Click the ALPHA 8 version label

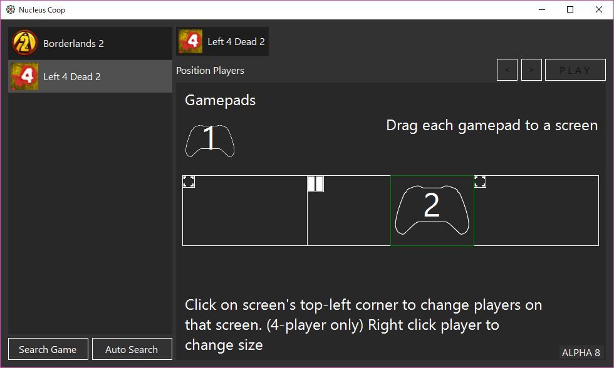tap(581, 352)
